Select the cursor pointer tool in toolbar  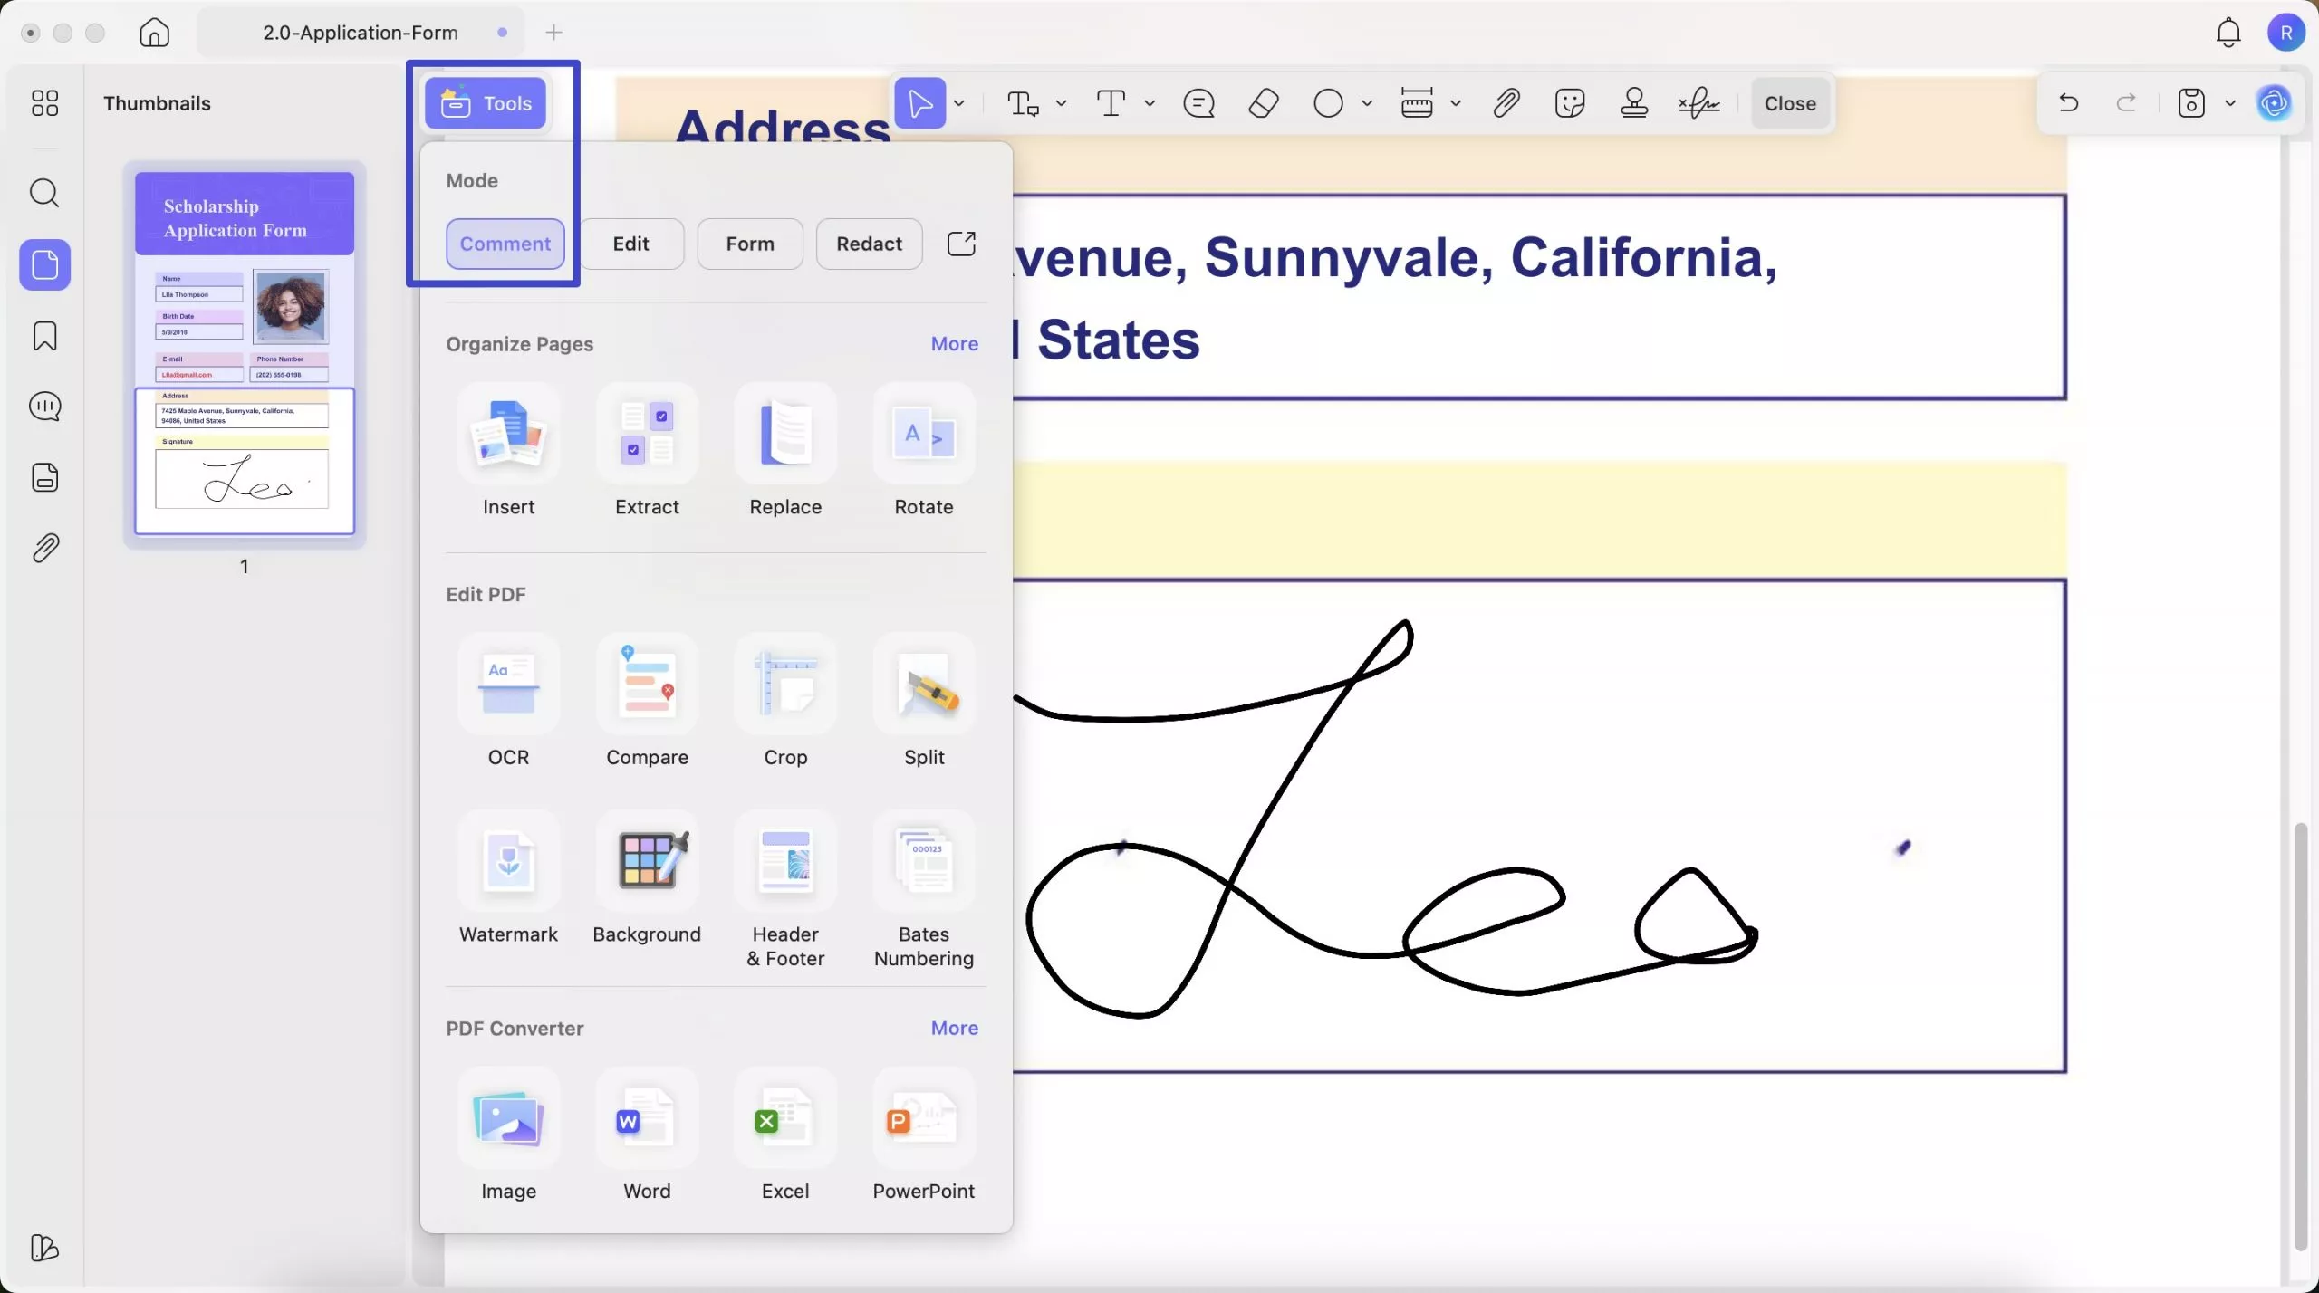coord(919,103)
